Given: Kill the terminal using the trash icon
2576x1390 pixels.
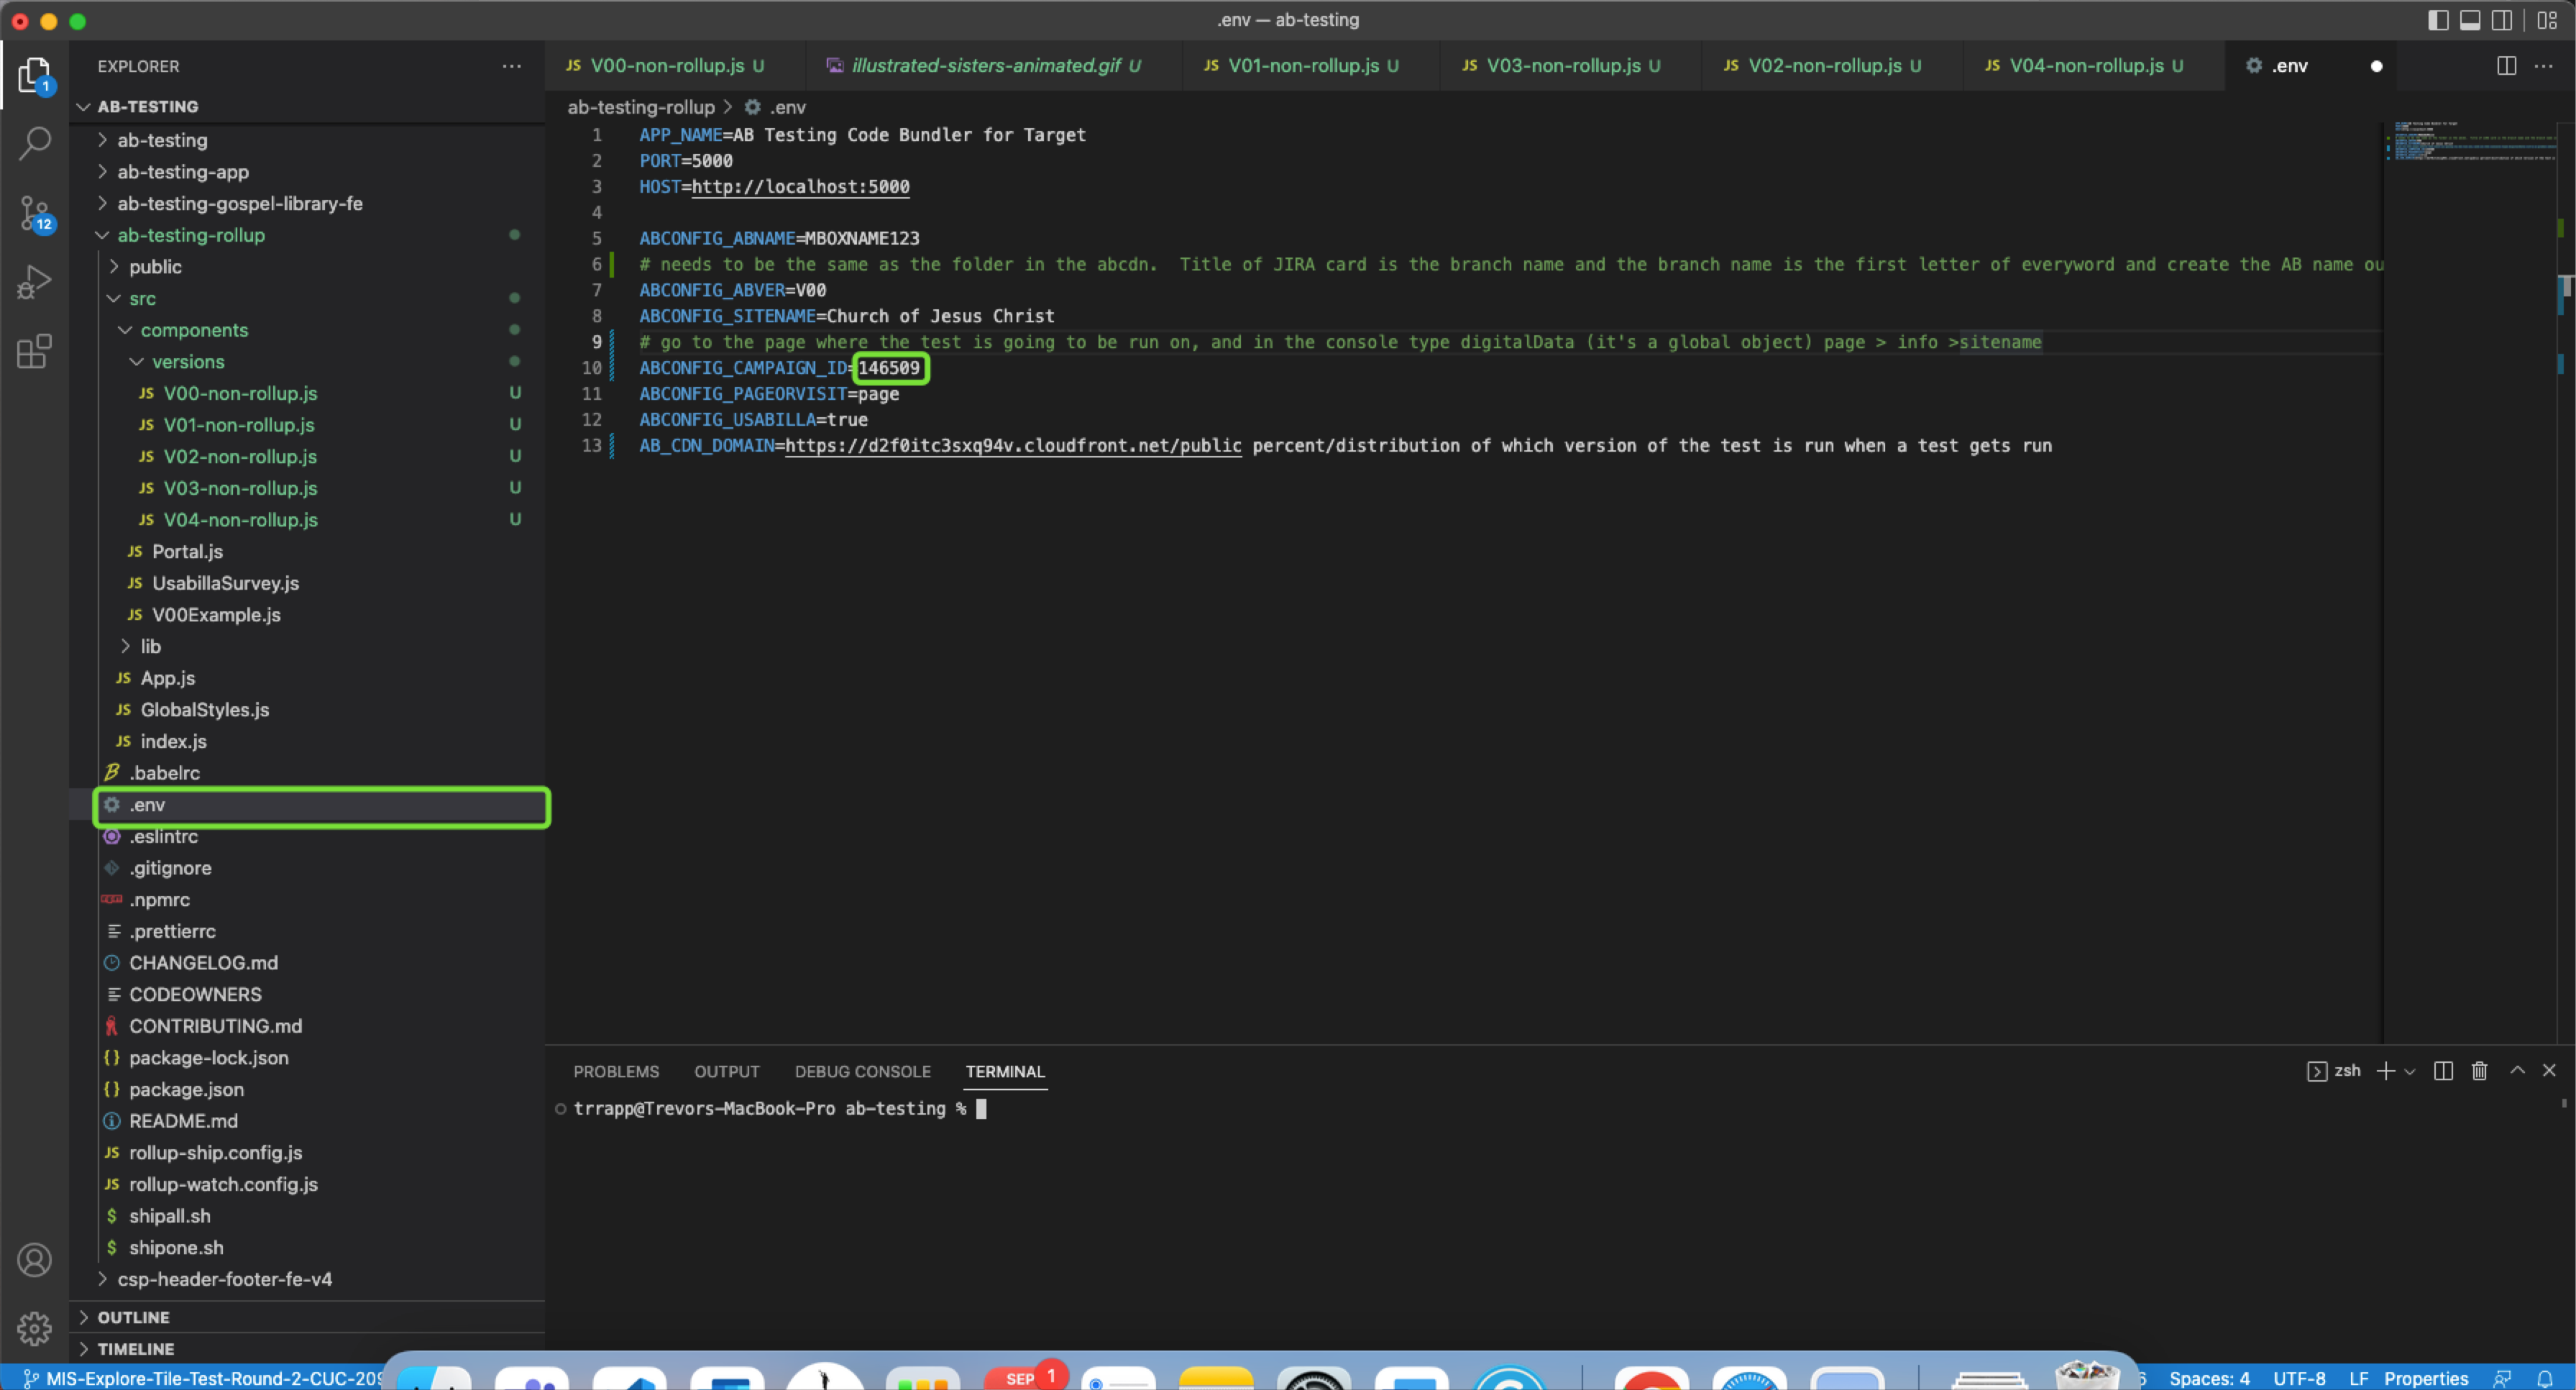Looking at the screenshot, I should pyautogui.click(x=2479, y=1070).
